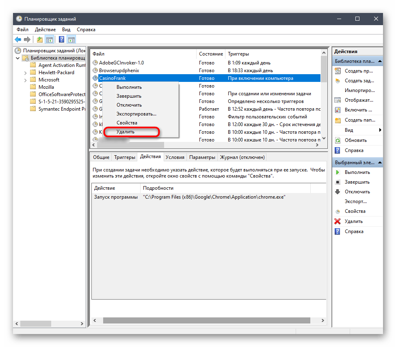Image resolution: width=396 pixels, height=347 pixels.
Task: Select the Symantec Endpoint folder
Action: pos(62,109)
